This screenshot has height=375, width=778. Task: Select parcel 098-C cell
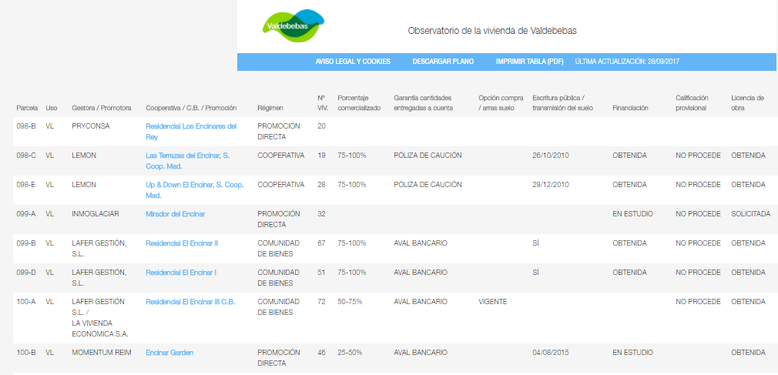(x=26, y=156)
